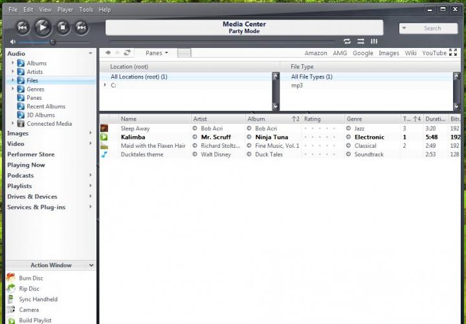Skip to the next track
The image size is (466, 324).
tap(81, 27)
